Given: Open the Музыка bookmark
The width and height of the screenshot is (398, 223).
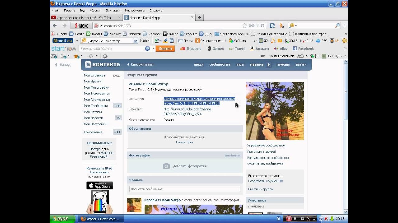Looking at the screenshot, I should tap(189, 34).
